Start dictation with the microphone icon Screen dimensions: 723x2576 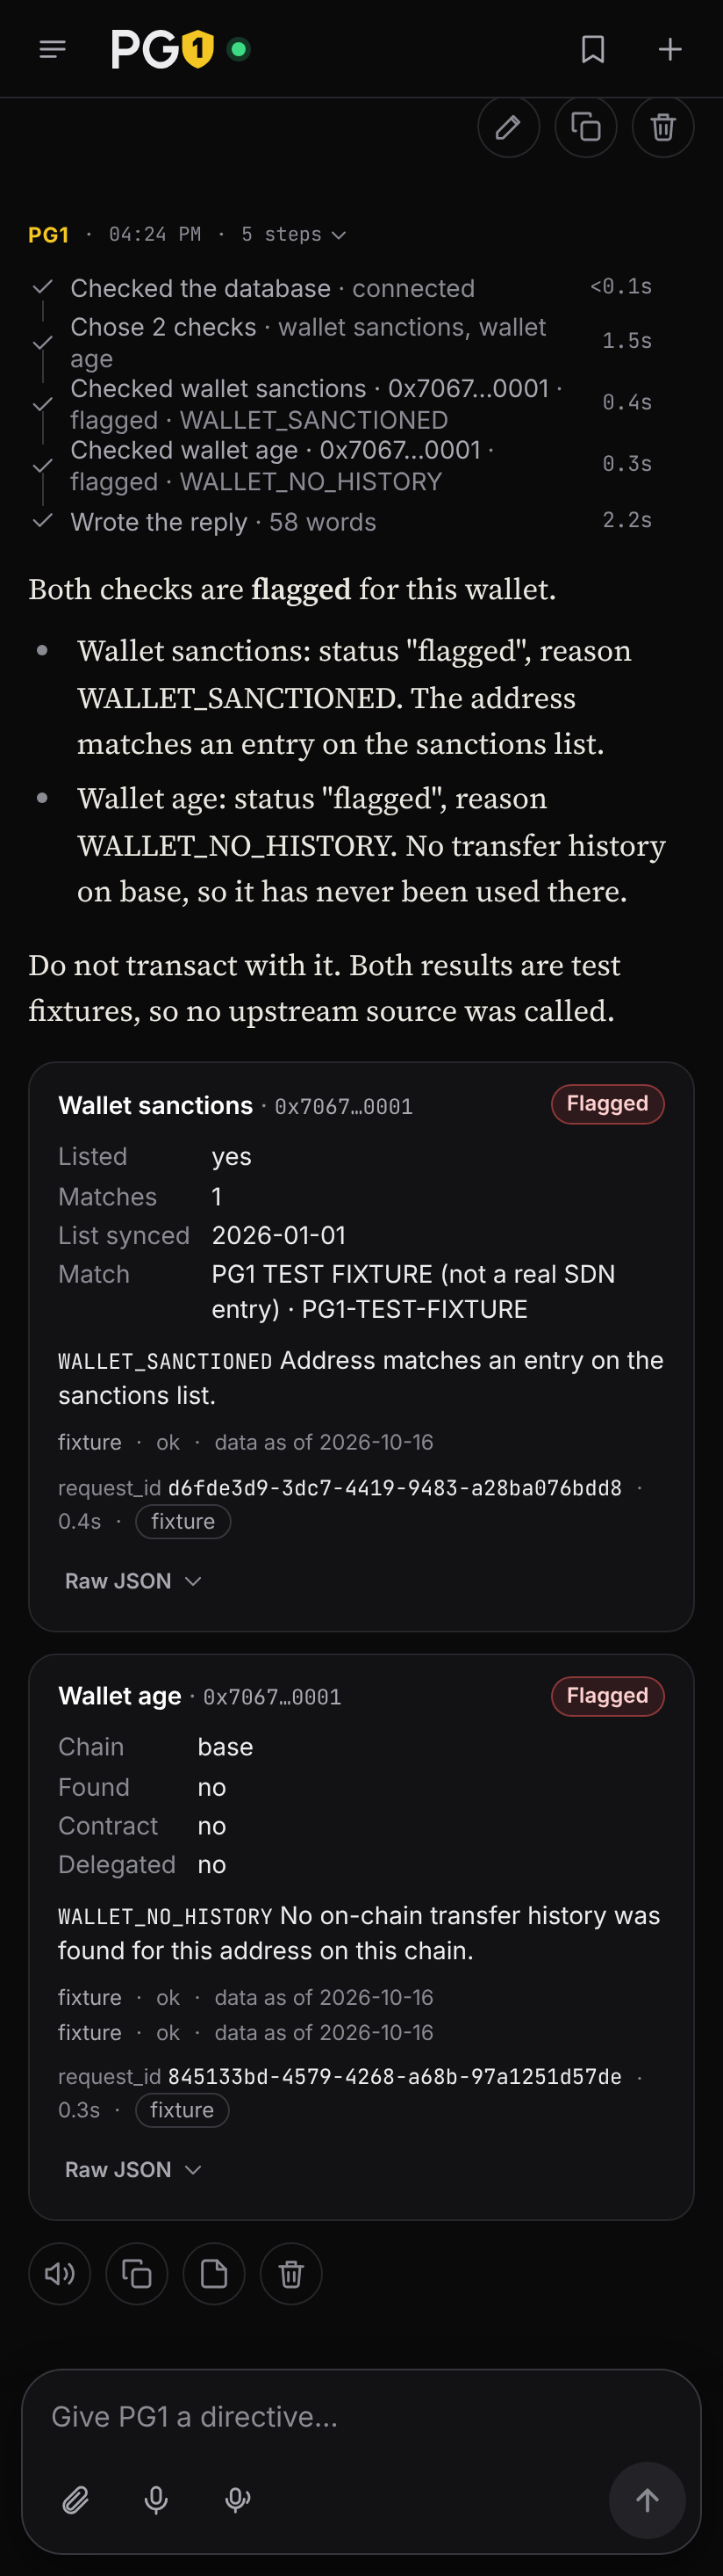[156, 2500]
